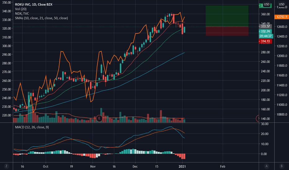Viewport: 289px width, 170px height.
Task: Click the 12200.0 NDX scale label
Action: [x=282, y=46]
